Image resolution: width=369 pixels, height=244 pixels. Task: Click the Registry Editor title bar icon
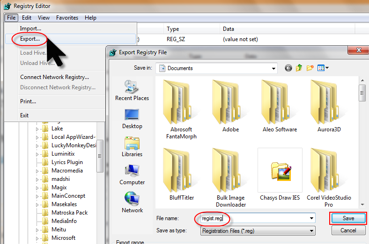(7, 6)
